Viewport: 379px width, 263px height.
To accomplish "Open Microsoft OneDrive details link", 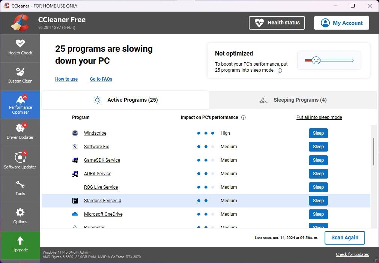I will tap(103, 214).
